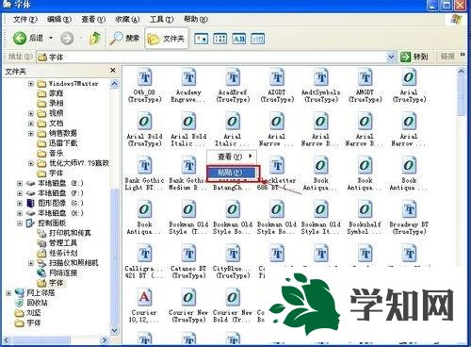
Task: Open the 查看(V) menu in menu bar
Action: pos(93,19)
